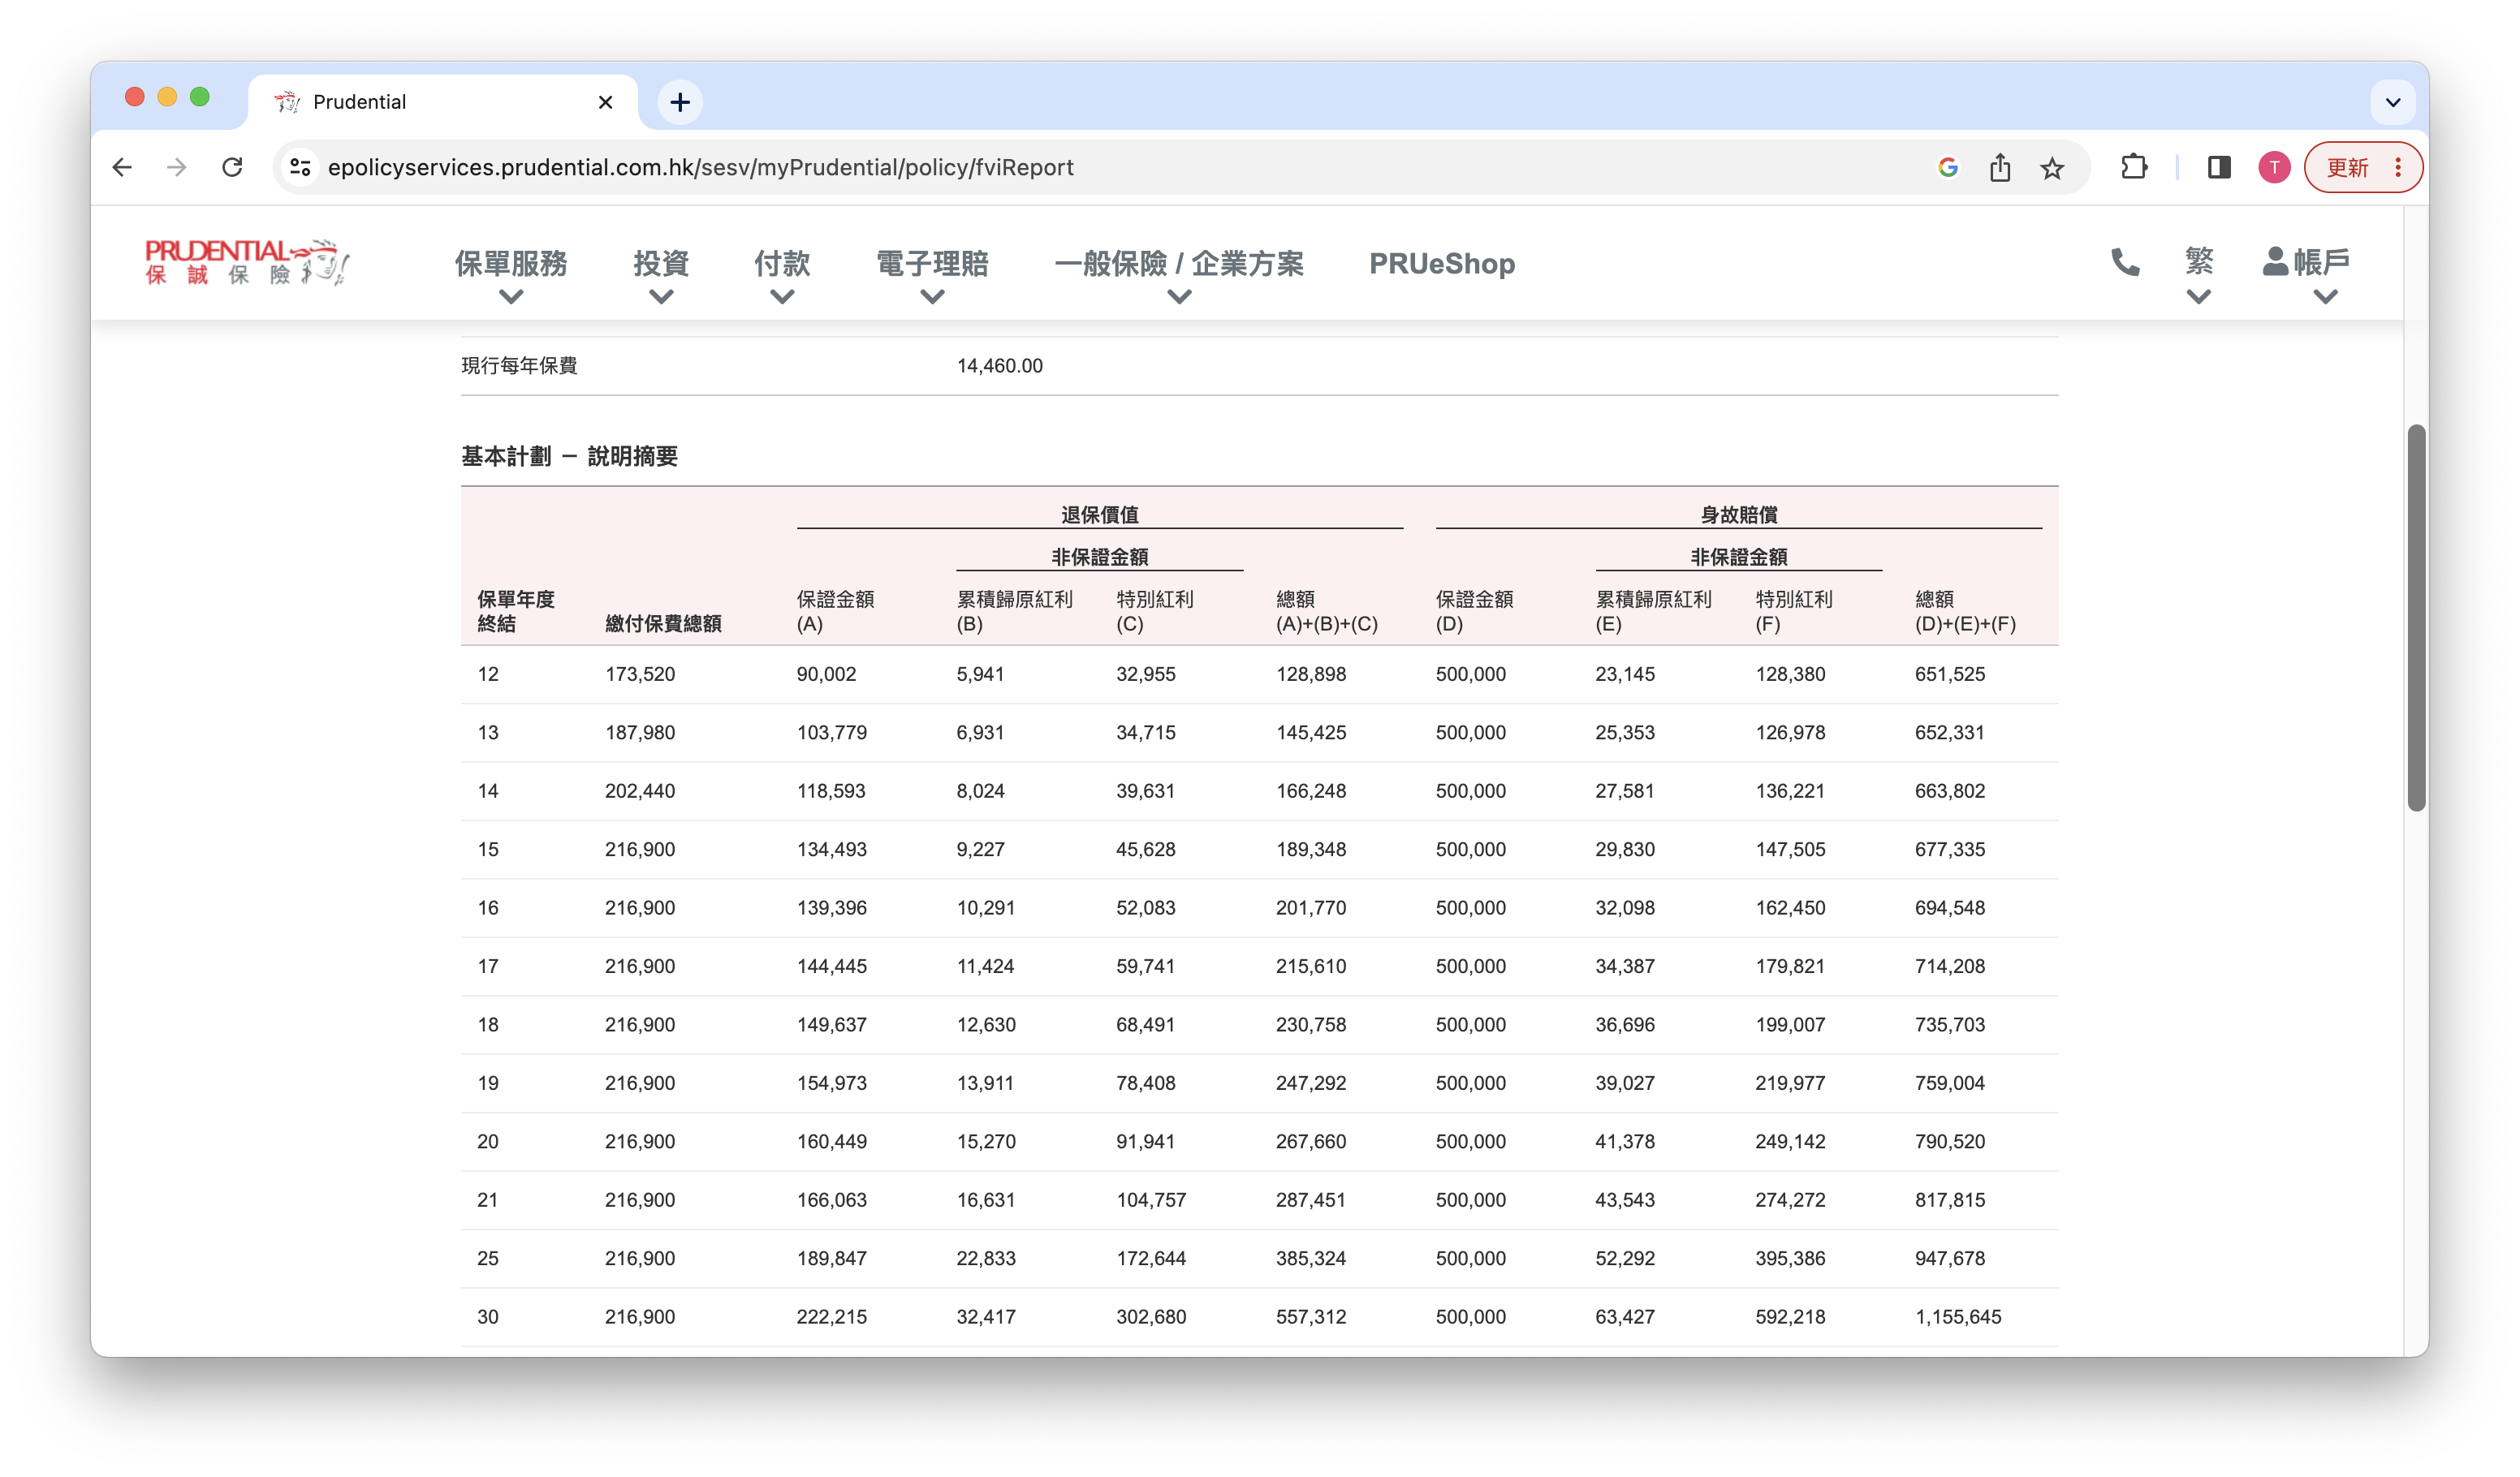The width and height of the screenshot is (2520, 1477).
Task: Click chevron under 電子理賠
Action: click(932, 297)
